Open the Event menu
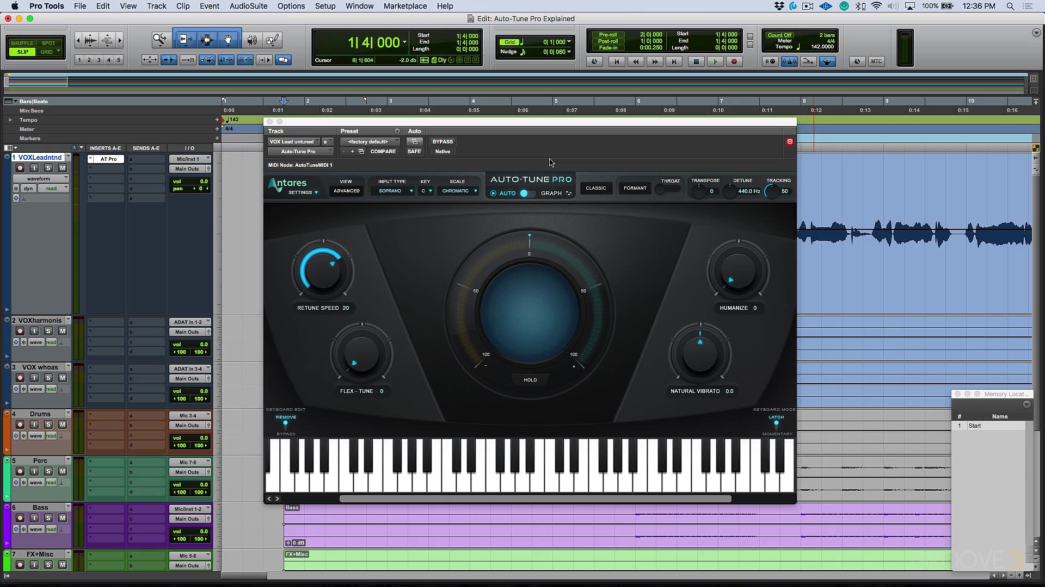 210,6
